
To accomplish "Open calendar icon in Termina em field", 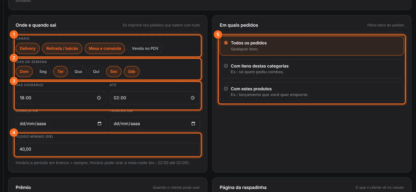I will [193, 124].
